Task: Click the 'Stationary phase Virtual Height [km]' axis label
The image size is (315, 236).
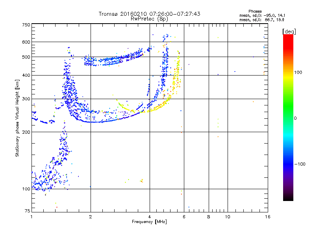Action: 17,118
